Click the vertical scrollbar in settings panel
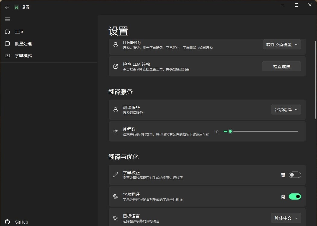317x226 pixels. click(x=315, y=80)
